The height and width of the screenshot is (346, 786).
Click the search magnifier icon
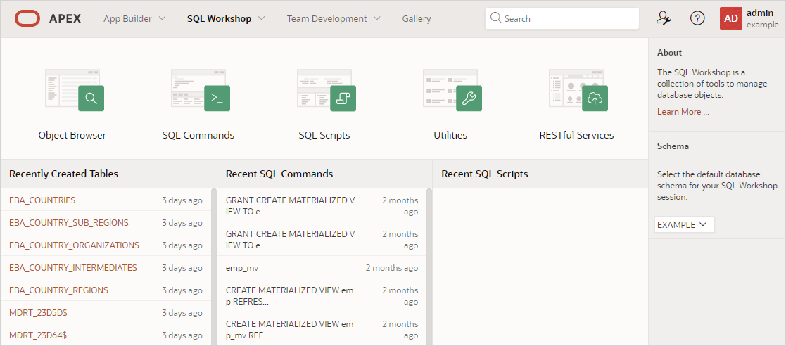pos(496,18)
